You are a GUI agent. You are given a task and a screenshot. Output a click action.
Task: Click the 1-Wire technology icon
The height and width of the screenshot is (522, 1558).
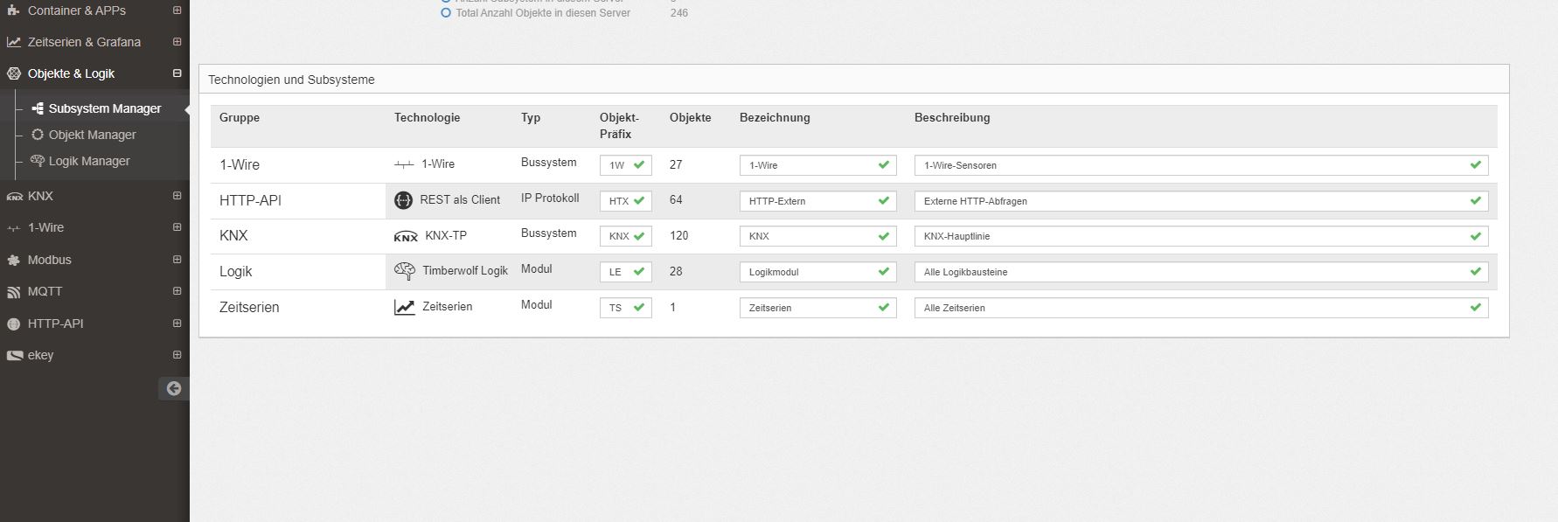pyautogui.click(x=404, y=164)
